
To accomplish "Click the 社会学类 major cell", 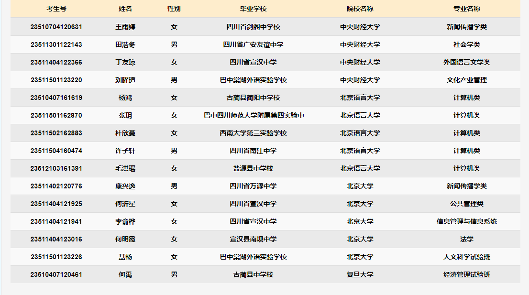I will [x=467, y=44].
